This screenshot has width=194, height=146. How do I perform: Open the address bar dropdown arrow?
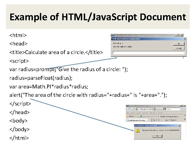tap(154, 109)
